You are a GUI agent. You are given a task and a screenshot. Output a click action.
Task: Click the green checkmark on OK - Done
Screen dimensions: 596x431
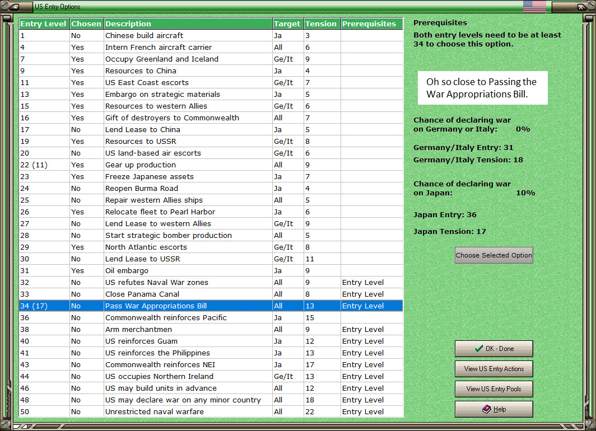(x=479, y=348)
